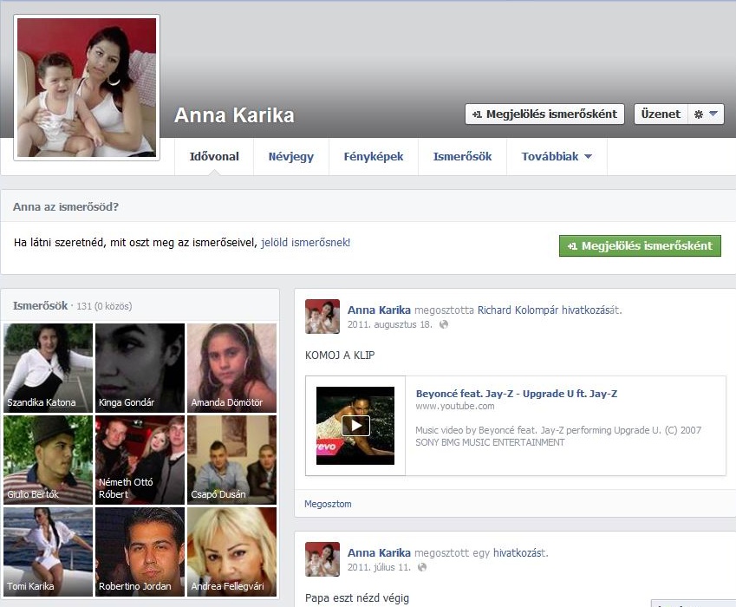Open Kinga Gondár's friend thumbnail
Image resolution: width=736 pixels, height=607 pixels.
pos(140,368)
